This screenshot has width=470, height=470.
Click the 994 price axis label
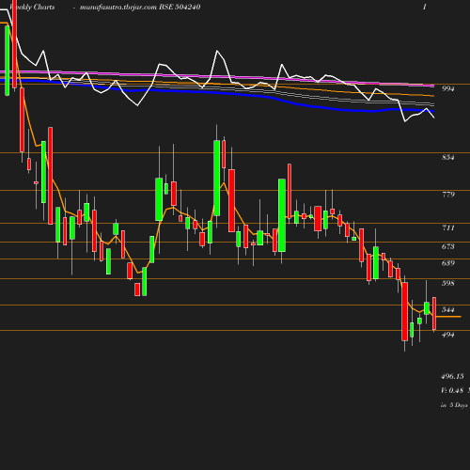click(x=447, y=88)
